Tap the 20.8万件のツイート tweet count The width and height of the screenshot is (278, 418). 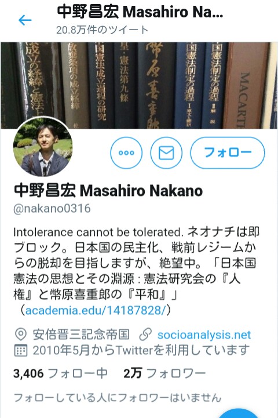tap(103, 30)
